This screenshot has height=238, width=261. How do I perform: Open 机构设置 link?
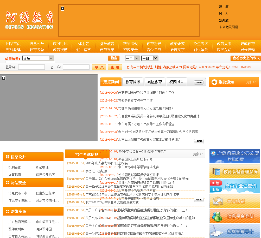coord(15,167)
